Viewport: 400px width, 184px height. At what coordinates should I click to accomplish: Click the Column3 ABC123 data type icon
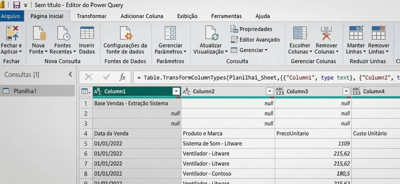280,91
